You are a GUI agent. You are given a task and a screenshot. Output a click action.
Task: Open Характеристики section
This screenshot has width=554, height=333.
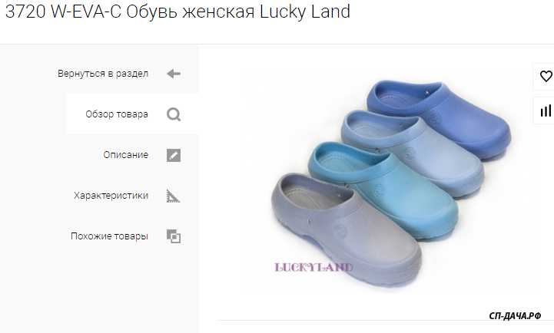coord(111,196)
